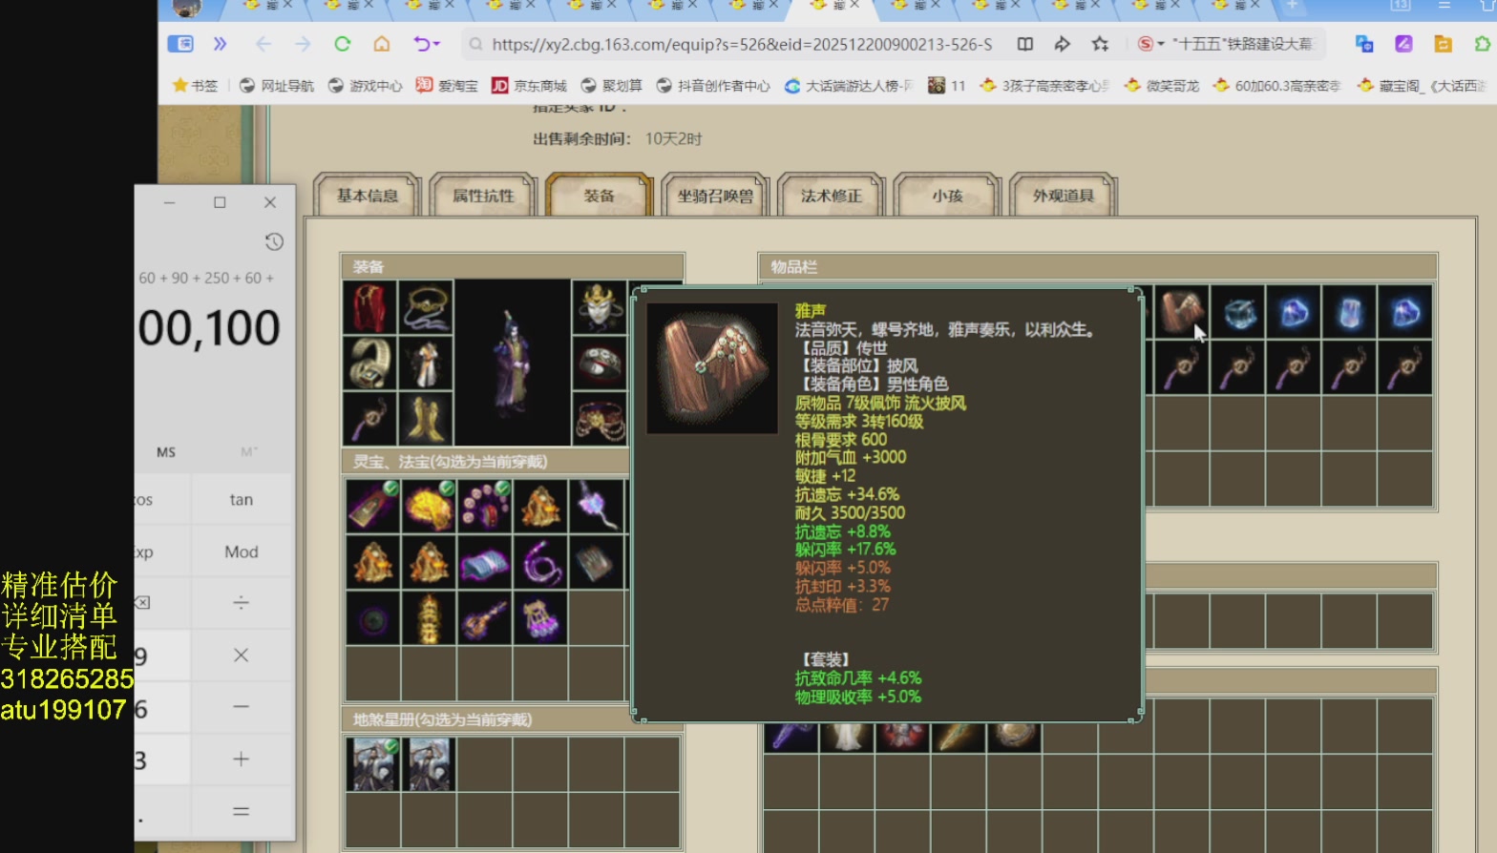Click the calculator Mod button
The height and width of the screenshot is (853, 1497).
tap(241, 551)
